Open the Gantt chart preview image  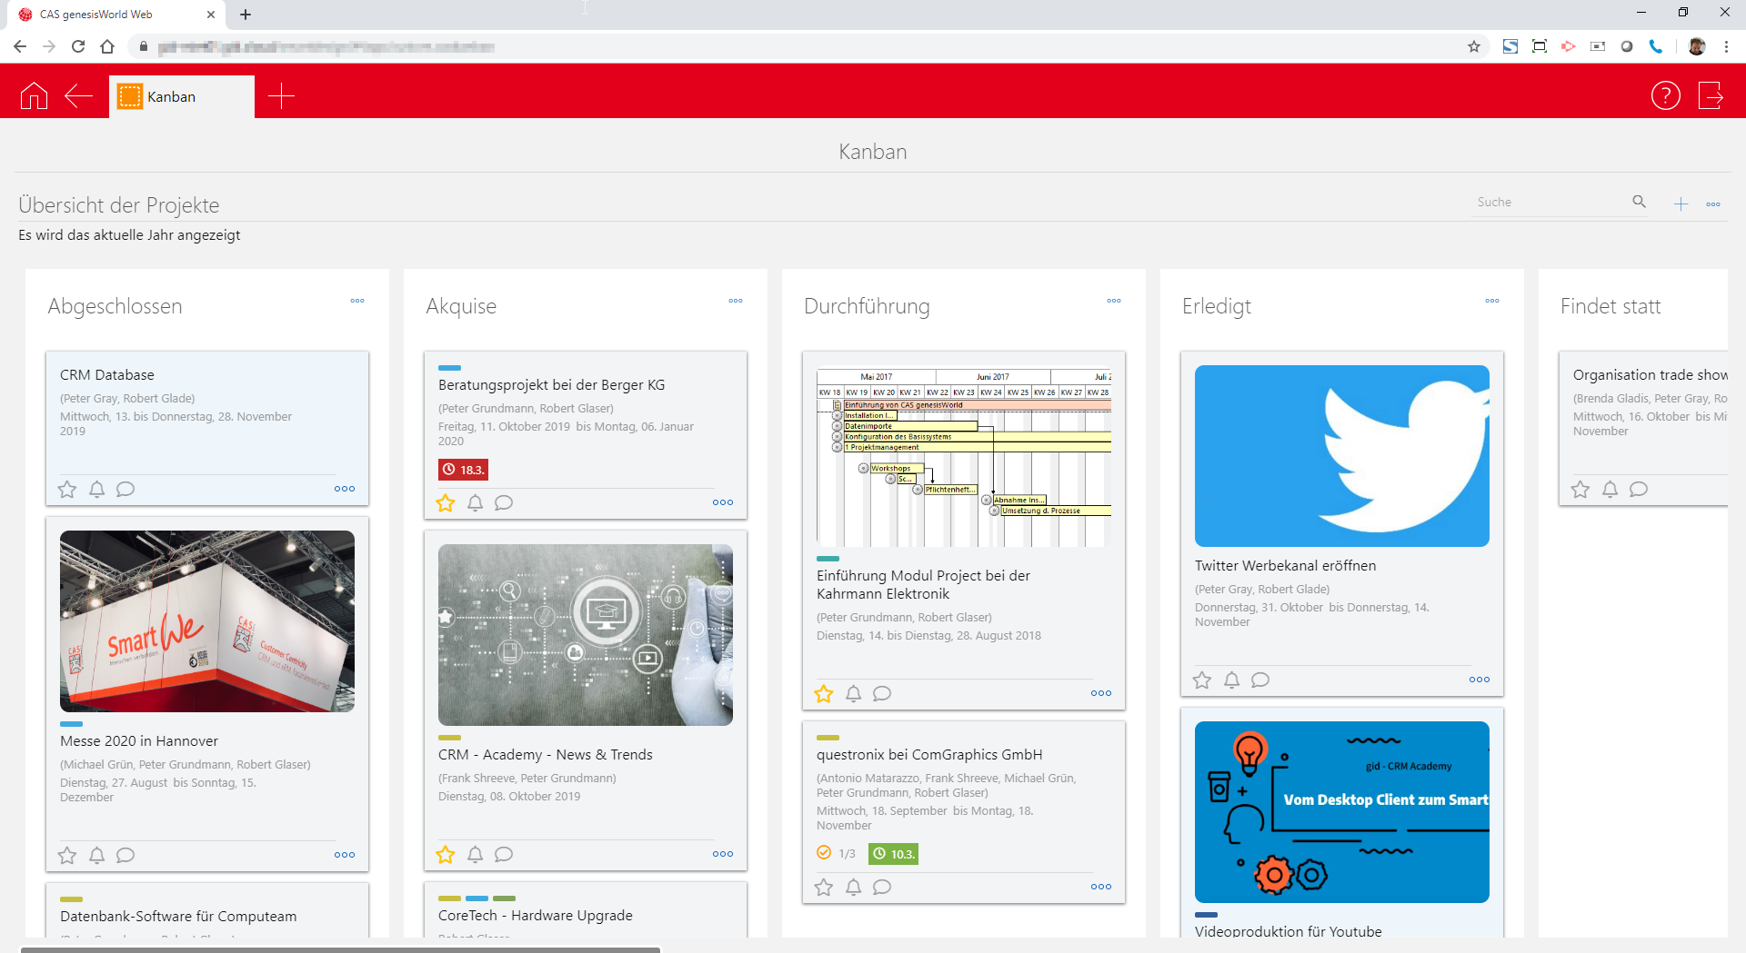(x=964, y=456)
